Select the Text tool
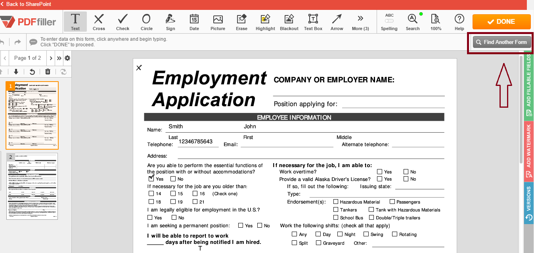This screenshot has width=534, height=253. click(75, 22)
